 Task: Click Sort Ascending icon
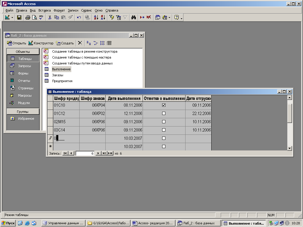point(96,17)
